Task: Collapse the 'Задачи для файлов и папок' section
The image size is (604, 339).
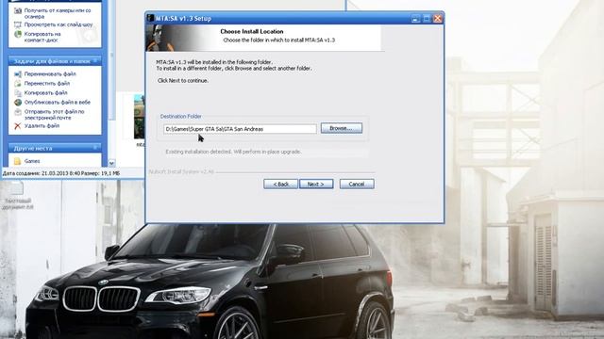Action: pyautogui.click(x=95, y=60)
